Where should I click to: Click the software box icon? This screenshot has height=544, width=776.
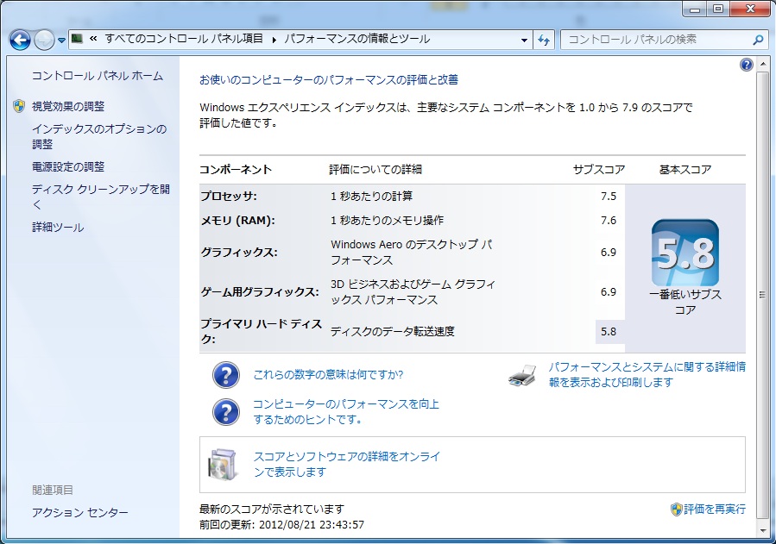(x=223, y=465)
